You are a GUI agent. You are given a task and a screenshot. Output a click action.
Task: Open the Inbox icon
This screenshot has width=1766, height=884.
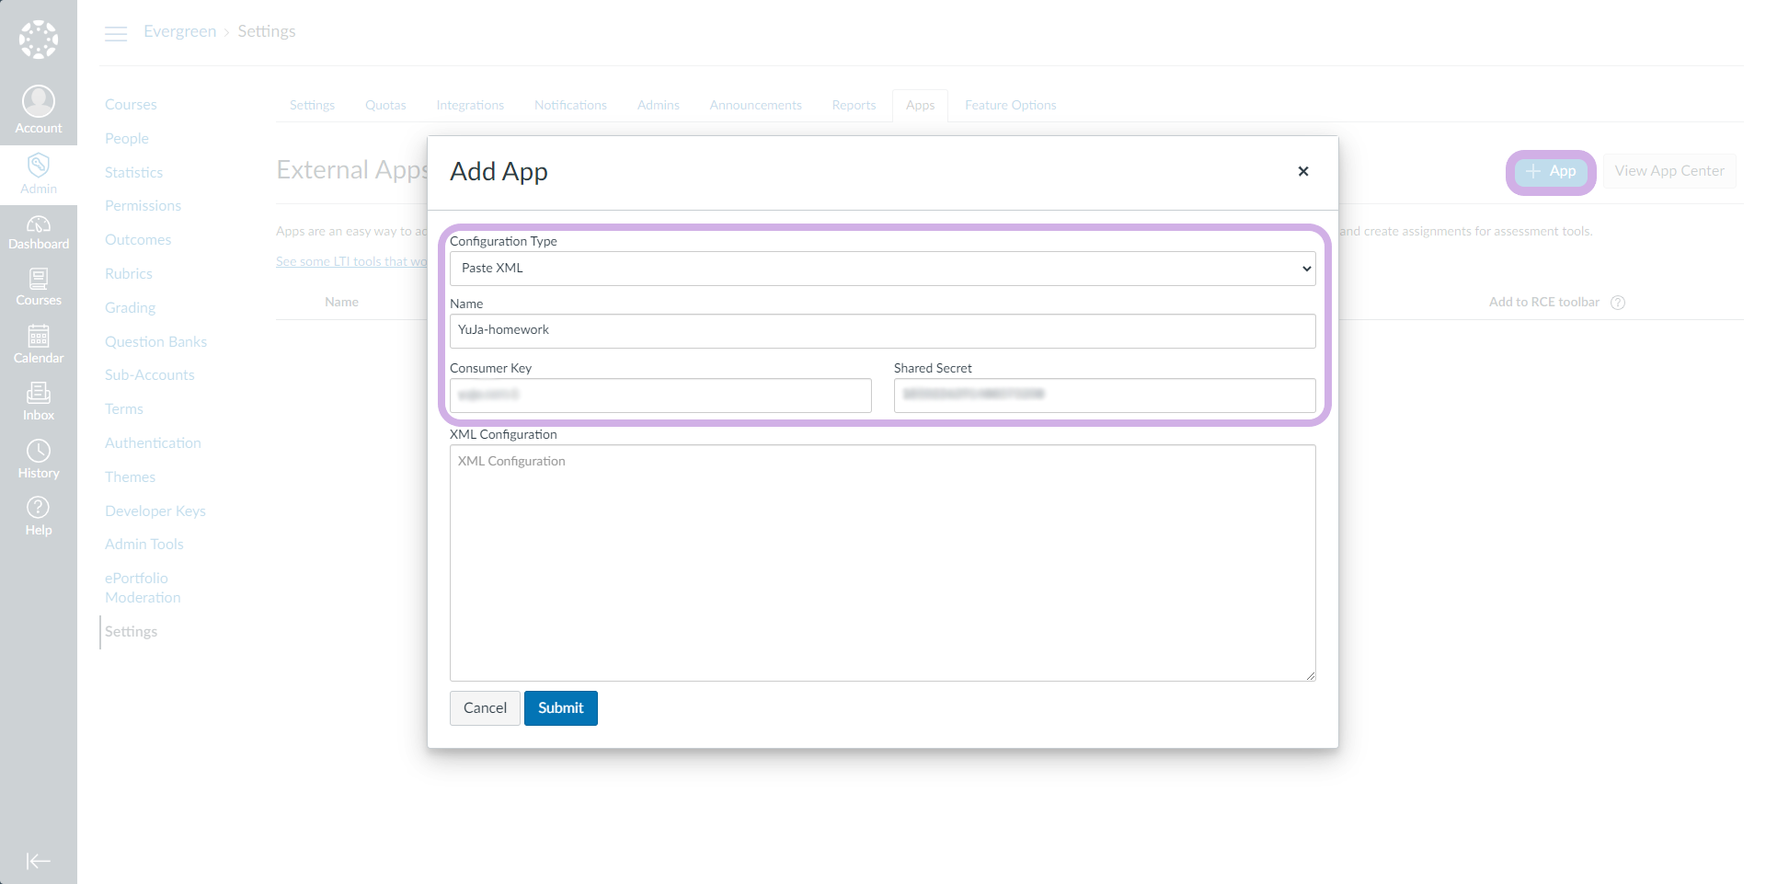(39, 394)
